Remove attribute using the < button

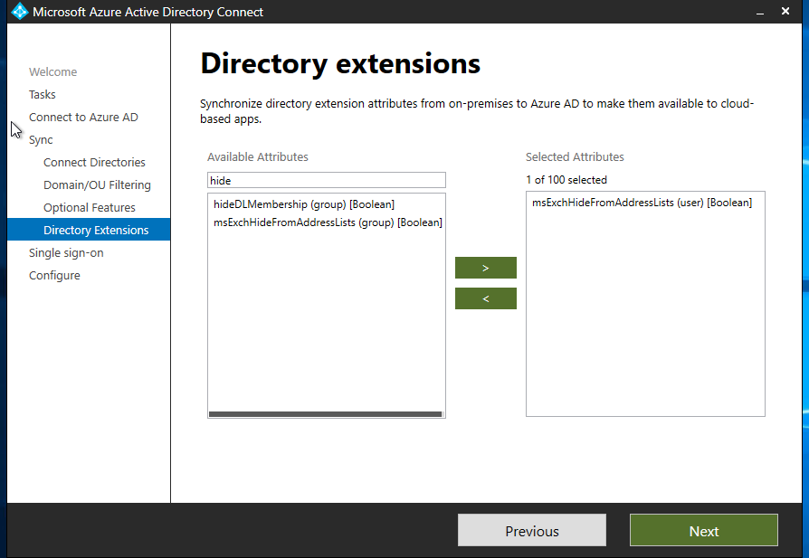pyautogui.click(x=486, y=298)
